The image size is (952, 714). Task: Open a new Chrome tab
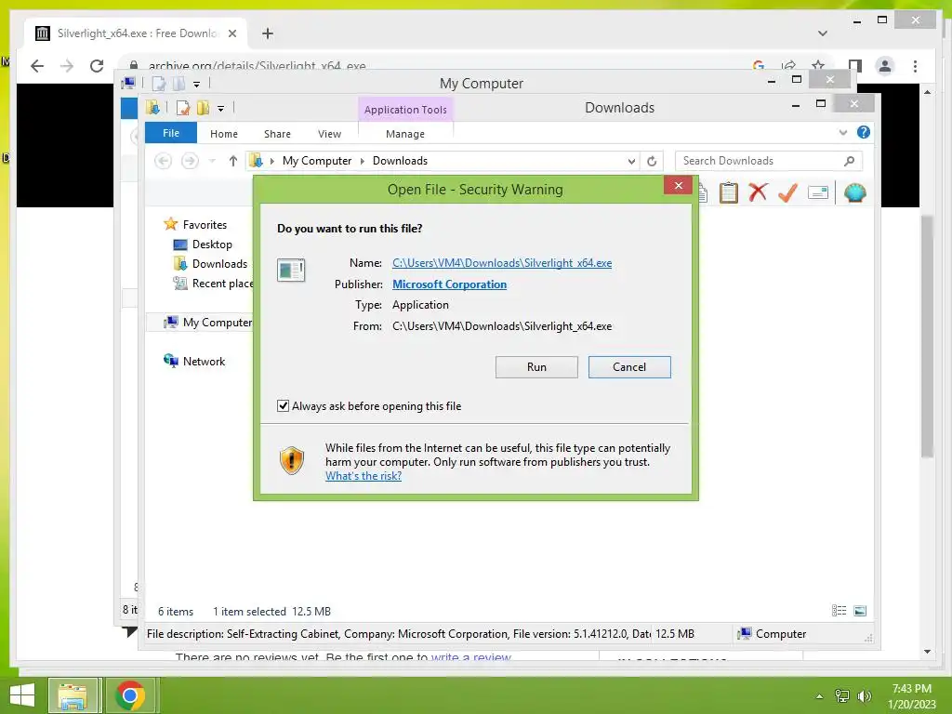[267, 33]
